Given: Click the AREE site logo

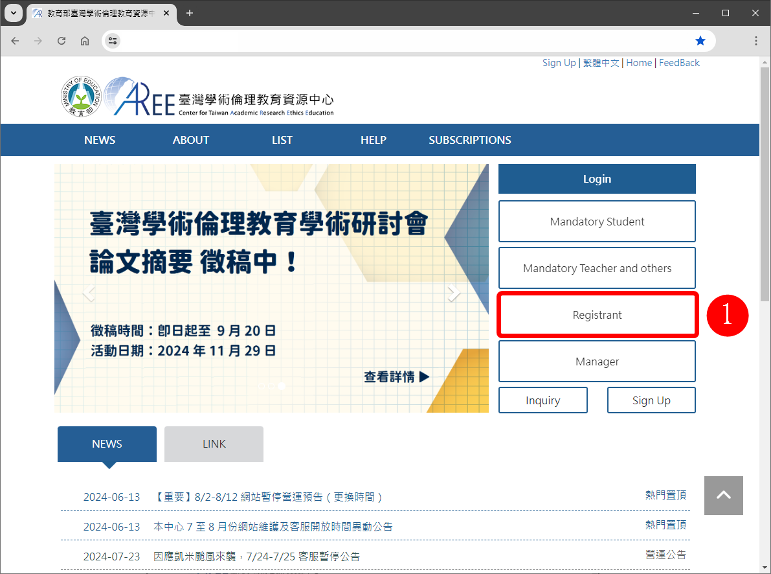Looking at the screenshot, I should 219,97.
